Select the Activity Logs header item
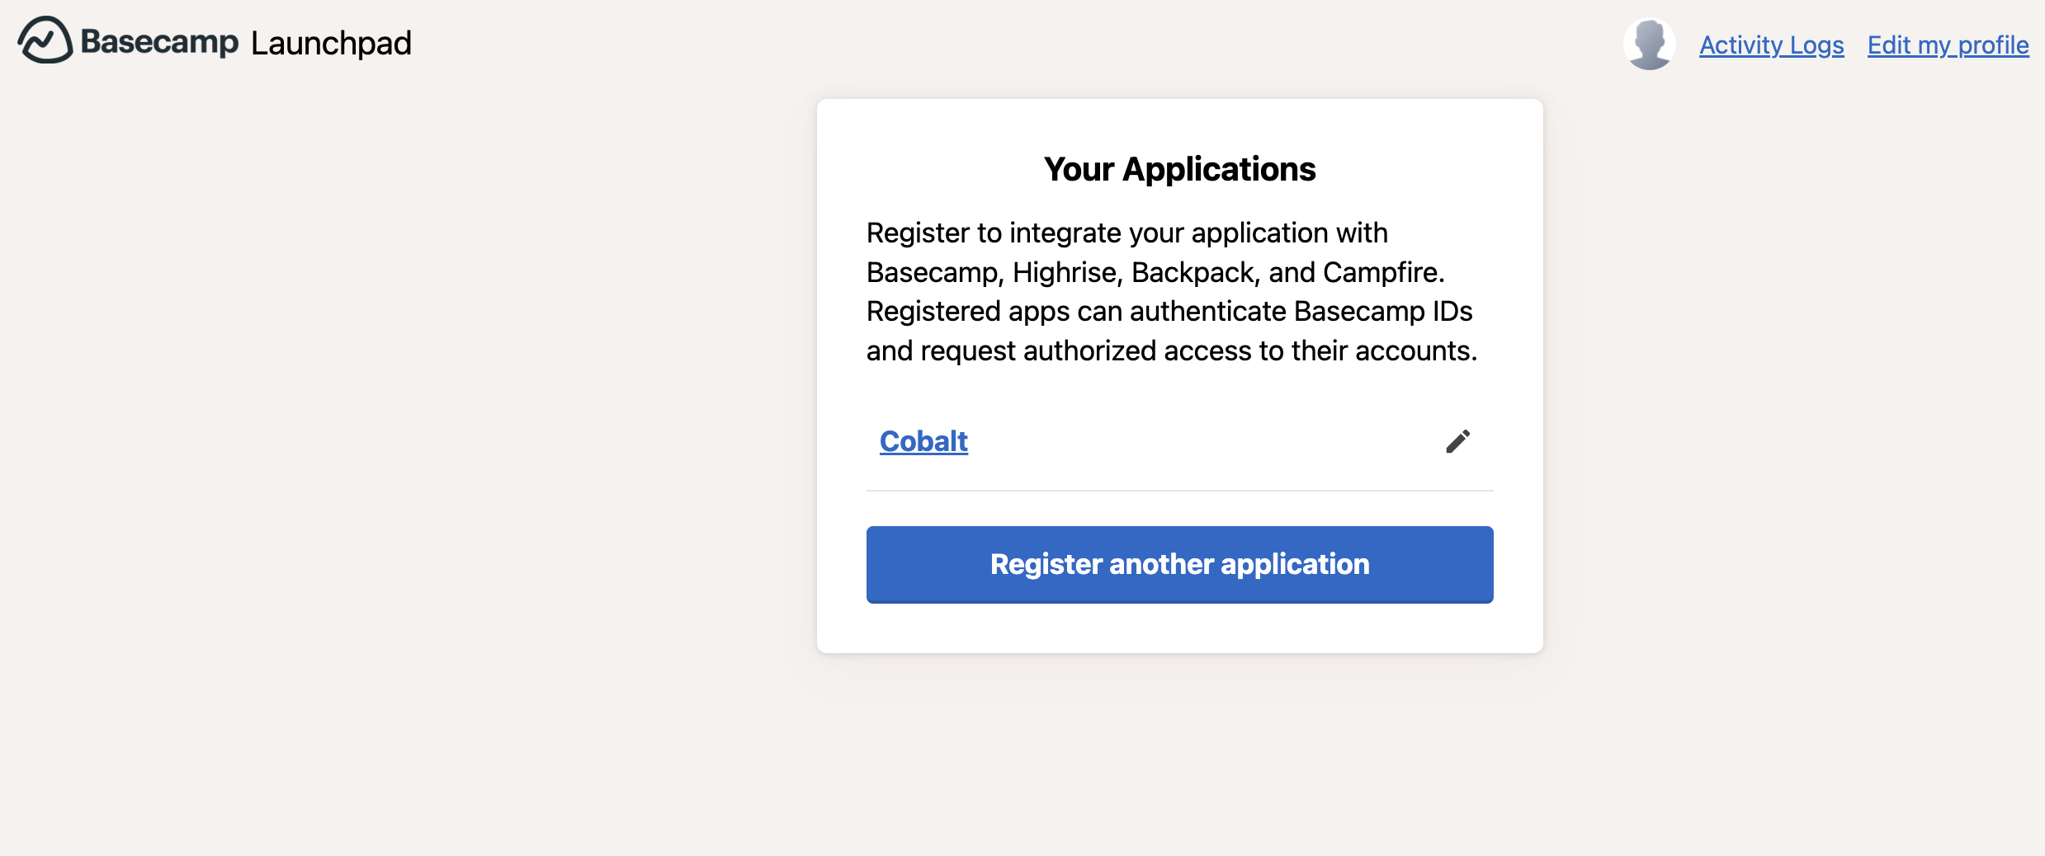The width and height of the screenshot is (2045, 856). (1771, 45)
